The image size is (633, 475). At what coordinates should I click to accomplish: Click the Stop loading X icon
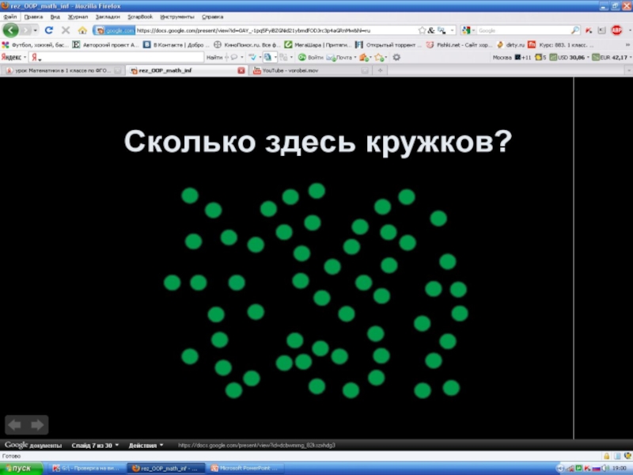[x=66, y=30]
